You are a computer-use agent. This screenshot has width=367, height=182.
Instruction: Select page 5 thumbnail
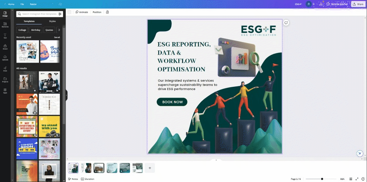coord(125,168)
